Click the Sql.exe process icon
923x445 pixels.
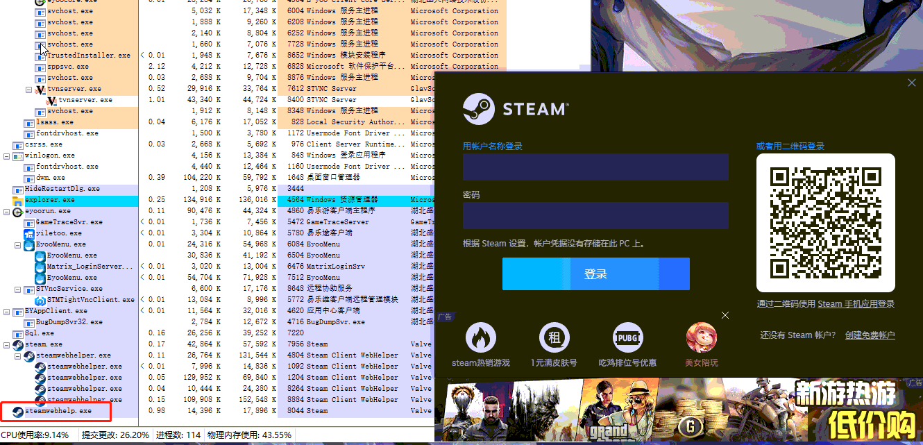(x=18, y=333)
